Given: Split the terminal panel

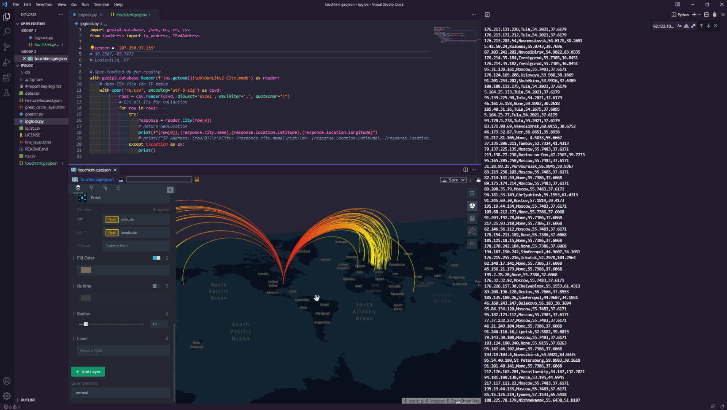Looking at the screenshot, I should (706, 15).
